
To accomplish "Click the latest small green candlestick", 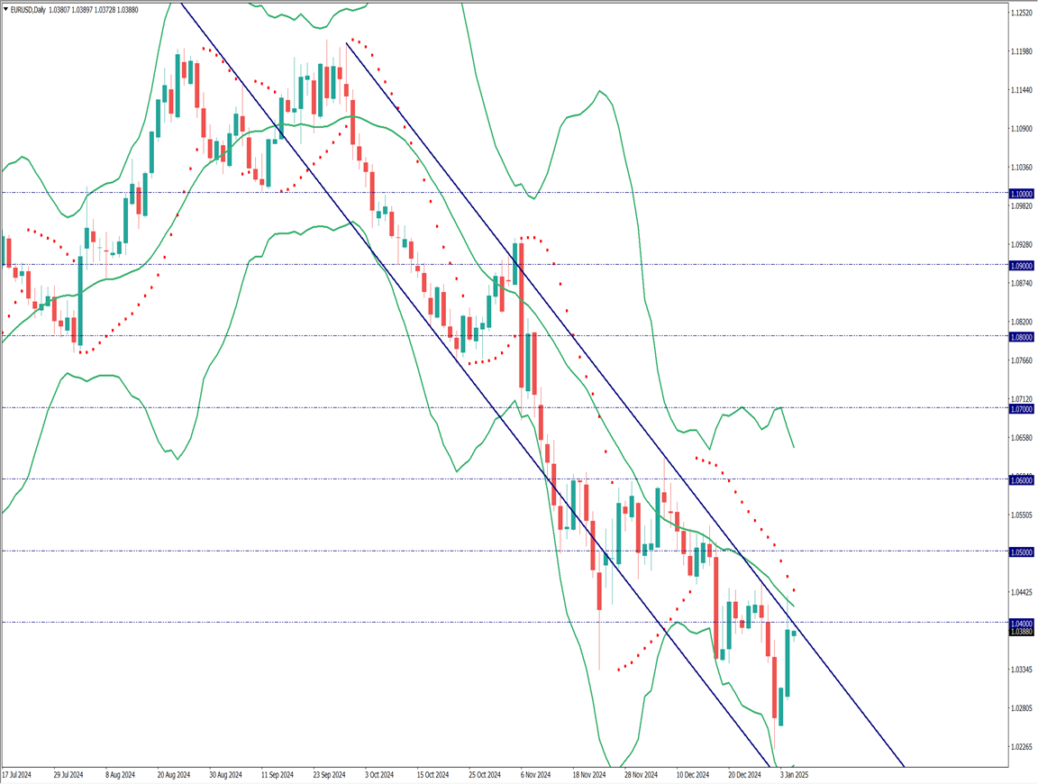I will pos(794,633).
